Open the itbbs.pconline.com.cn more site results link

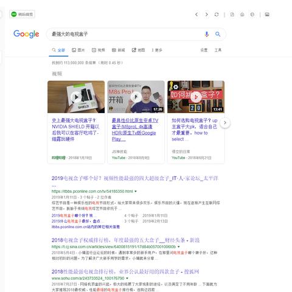(x=86, y=227)
